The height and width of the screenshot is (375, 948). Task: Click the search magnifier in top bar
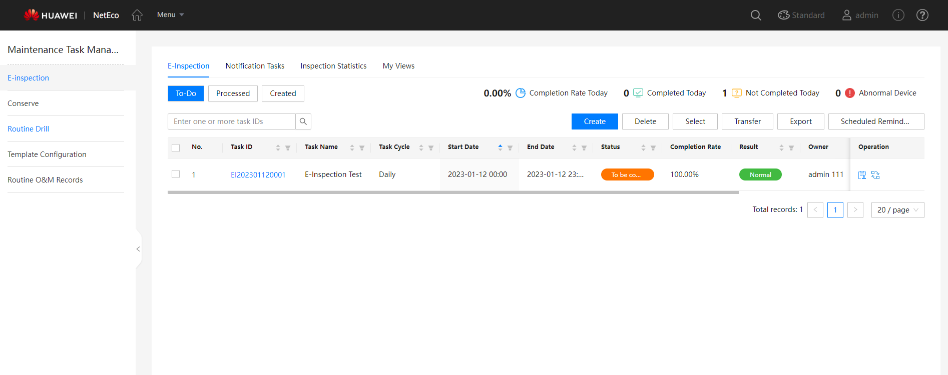pos(756,15)
